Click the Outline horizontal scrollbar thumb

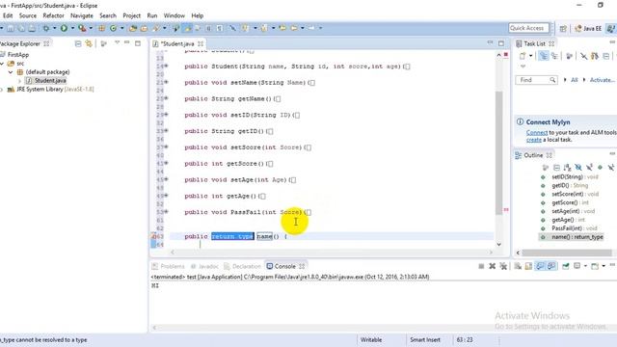(x=567, y=253)
